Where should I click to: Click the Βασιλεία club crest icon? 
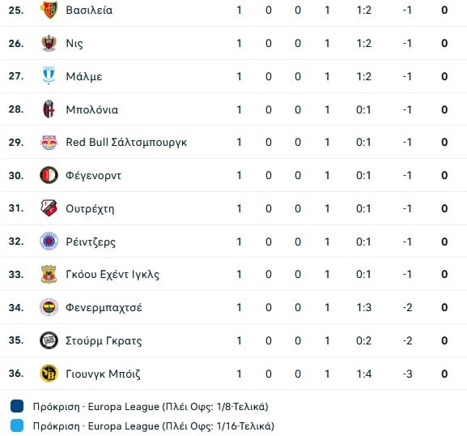[x=49, y=10]
